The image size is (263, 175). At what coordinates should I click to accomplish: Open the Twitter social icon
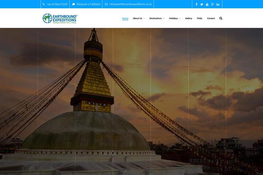202,4
